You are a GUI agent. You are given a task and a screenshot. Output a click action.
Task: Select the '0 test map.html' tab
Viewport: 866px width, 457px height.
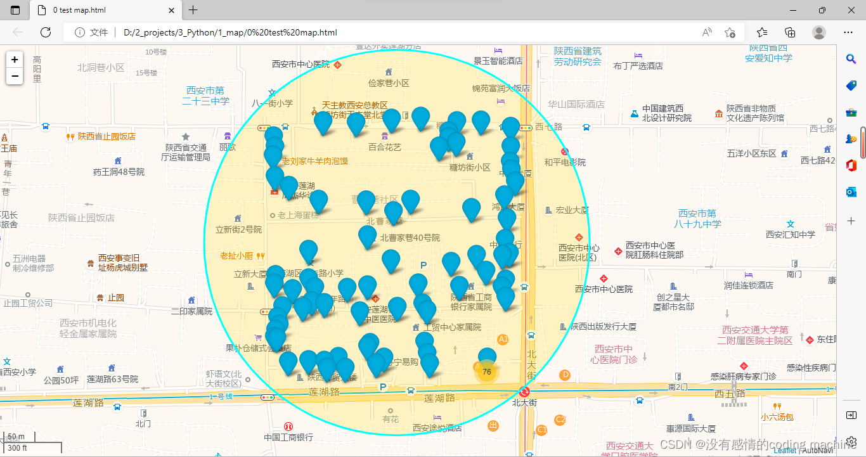(x=106, y=10)
